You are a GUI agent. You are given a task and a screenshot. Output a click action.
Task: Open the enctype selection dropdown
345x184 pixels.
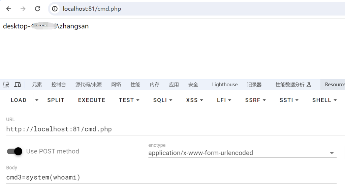pos(243,153)
